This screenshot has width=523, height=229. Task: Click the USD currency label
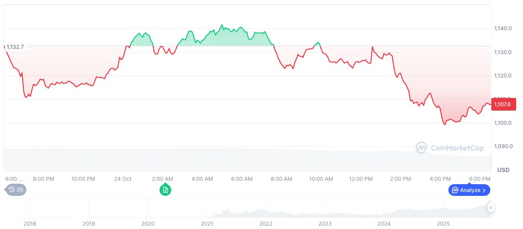coord(503,170)
